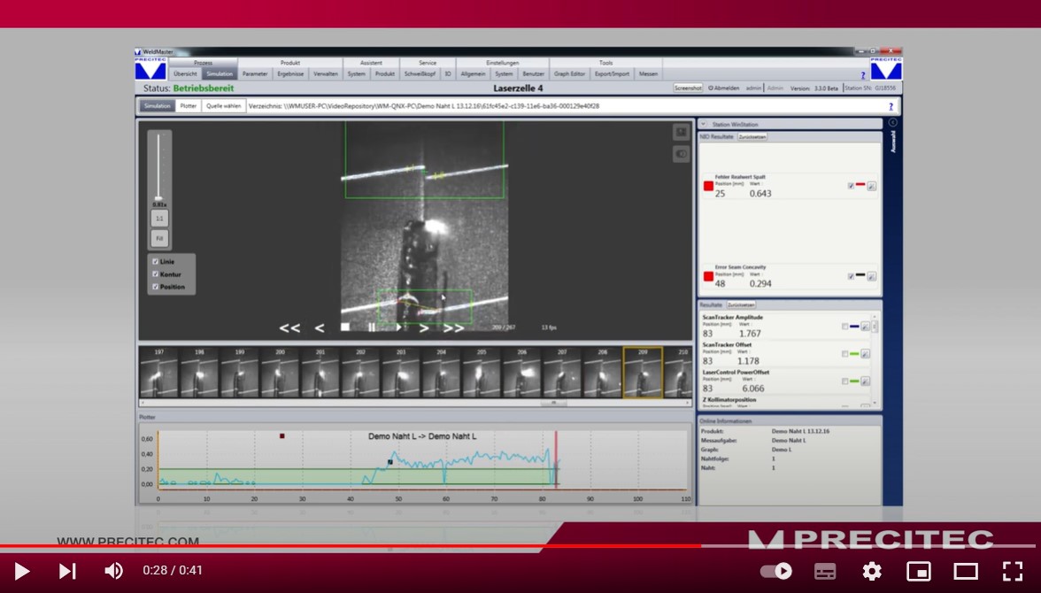Collapse the Auswahl side panel arrow

[x=892, y=122]
